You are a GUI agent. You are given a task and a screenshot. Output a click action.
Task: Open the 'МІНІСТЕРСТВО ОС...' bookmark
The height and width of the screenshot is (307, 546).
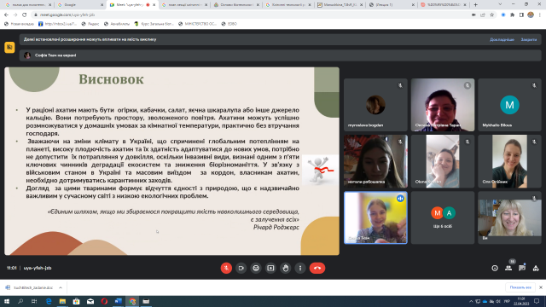[197, 24]
